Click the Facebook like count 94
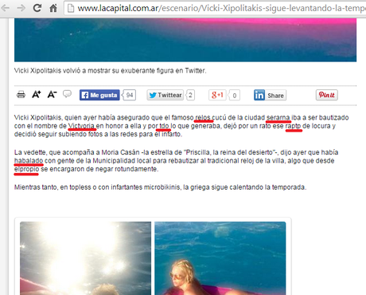Image resolution: width=366 pixels, height=295 pixels. (x=129, y=95)
